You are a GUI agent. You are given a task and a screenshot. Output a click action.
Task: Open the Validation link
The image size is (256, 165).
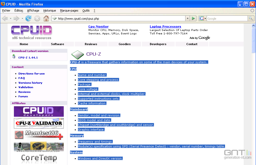(26, 87)
